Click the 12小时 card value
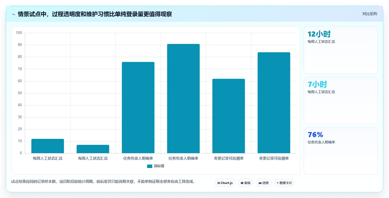Image resolution: width=389 pixels, height=198 pixels. pos(319,34)
